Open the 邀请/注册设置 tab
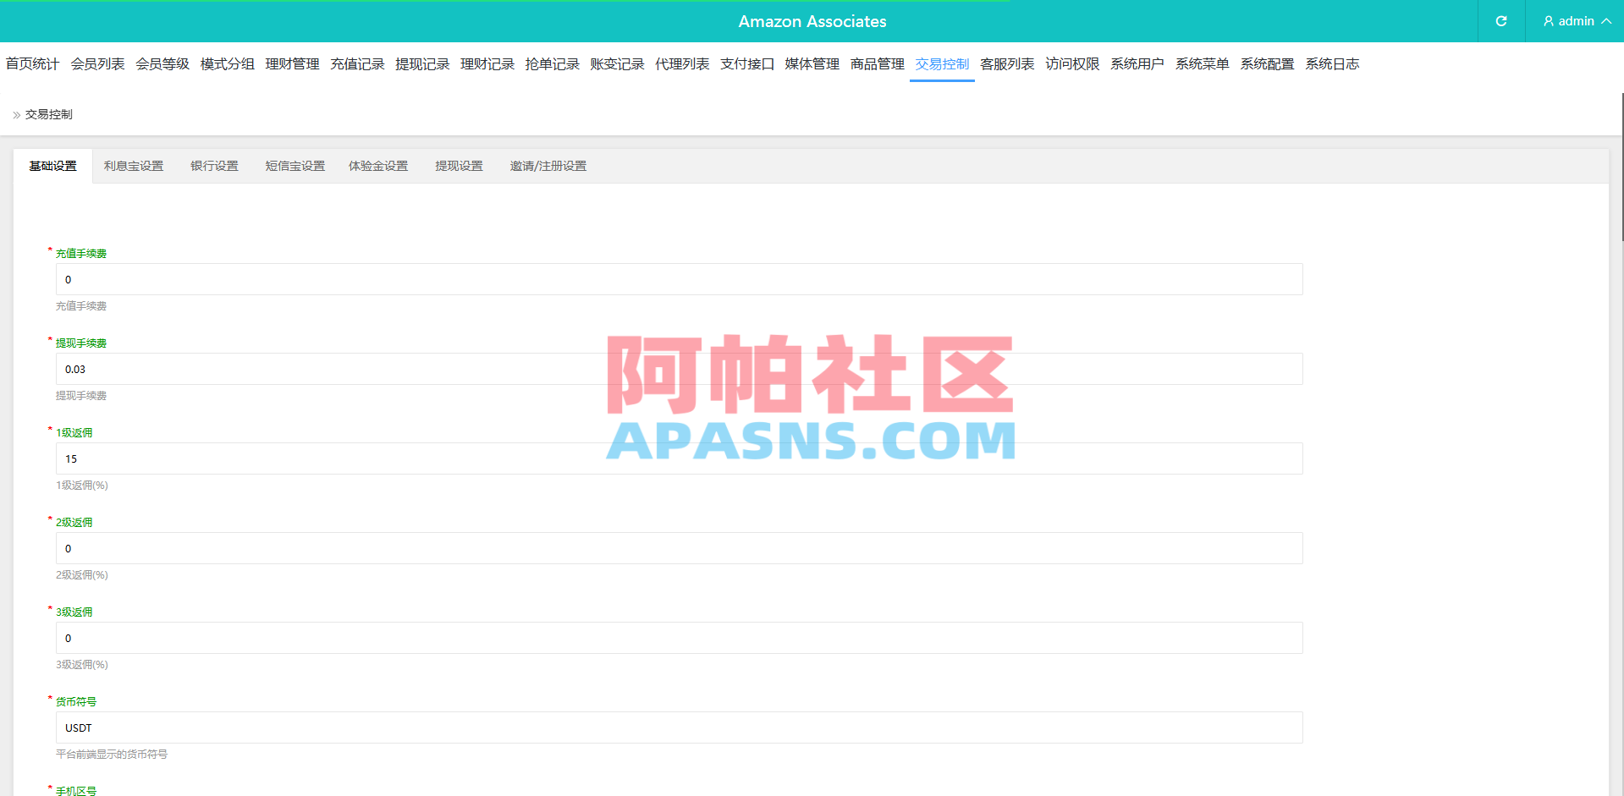The height and width of the screenshot is (796, 1624). tap(548, 166)
